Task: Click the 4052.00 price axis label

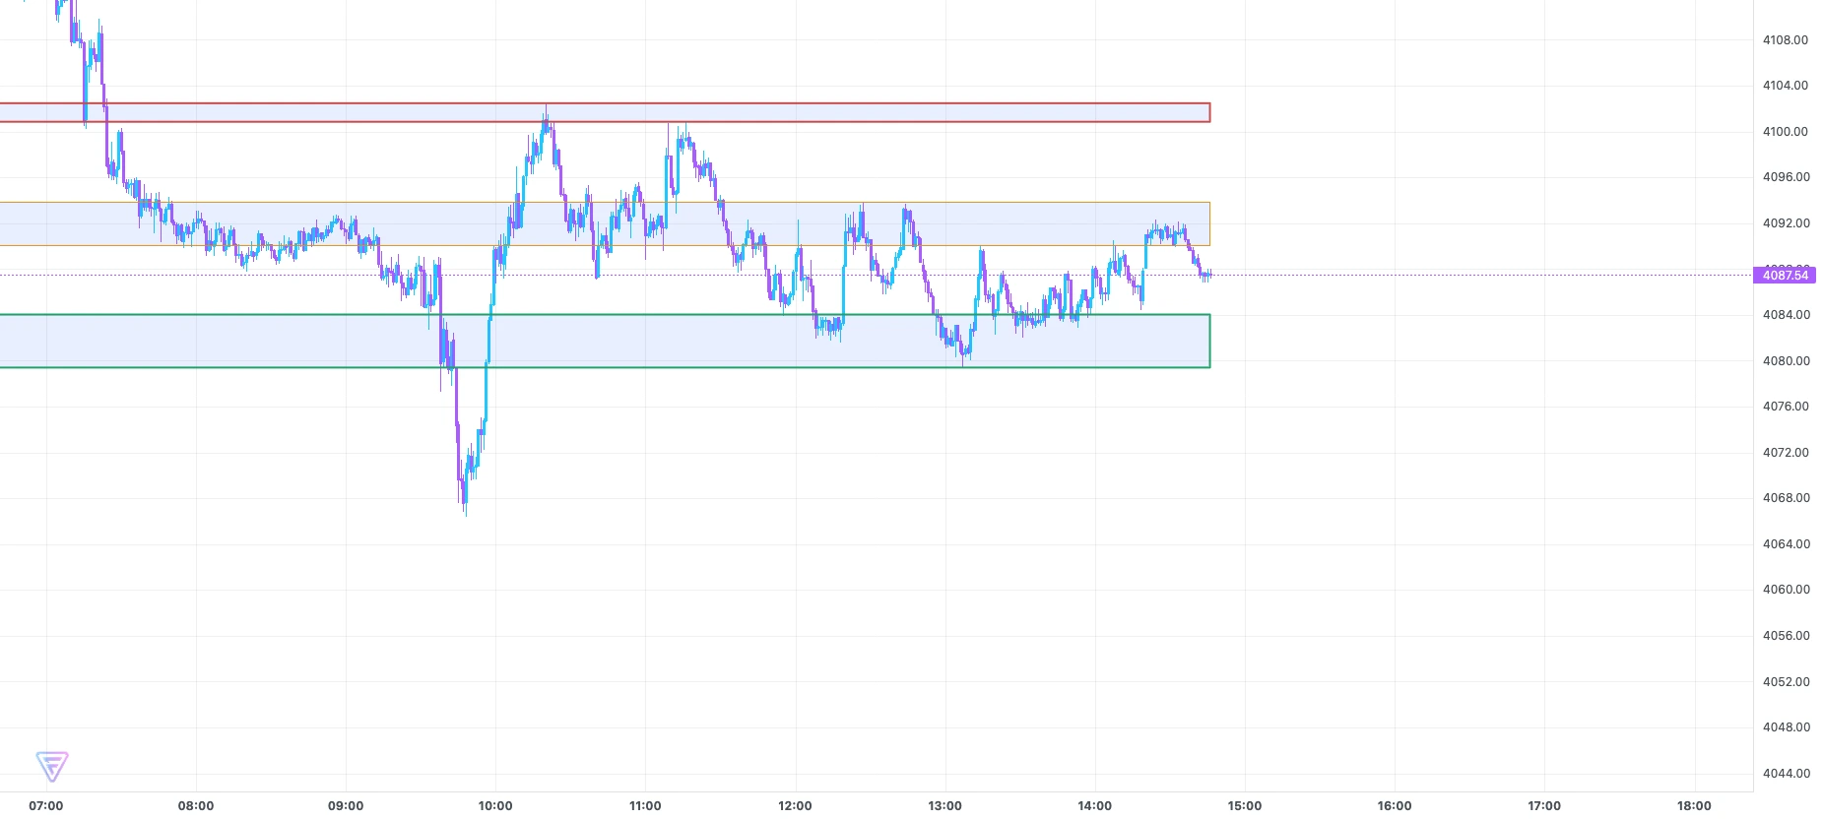Action: pyautogui.click(x=1786, y=682)
